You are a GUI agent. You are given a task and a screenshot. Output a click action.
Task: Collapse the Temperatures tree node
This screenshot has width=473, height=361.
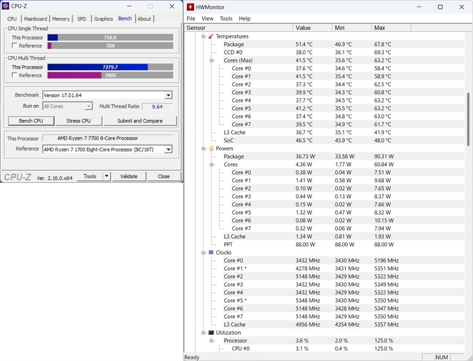(x=203, y=36)
